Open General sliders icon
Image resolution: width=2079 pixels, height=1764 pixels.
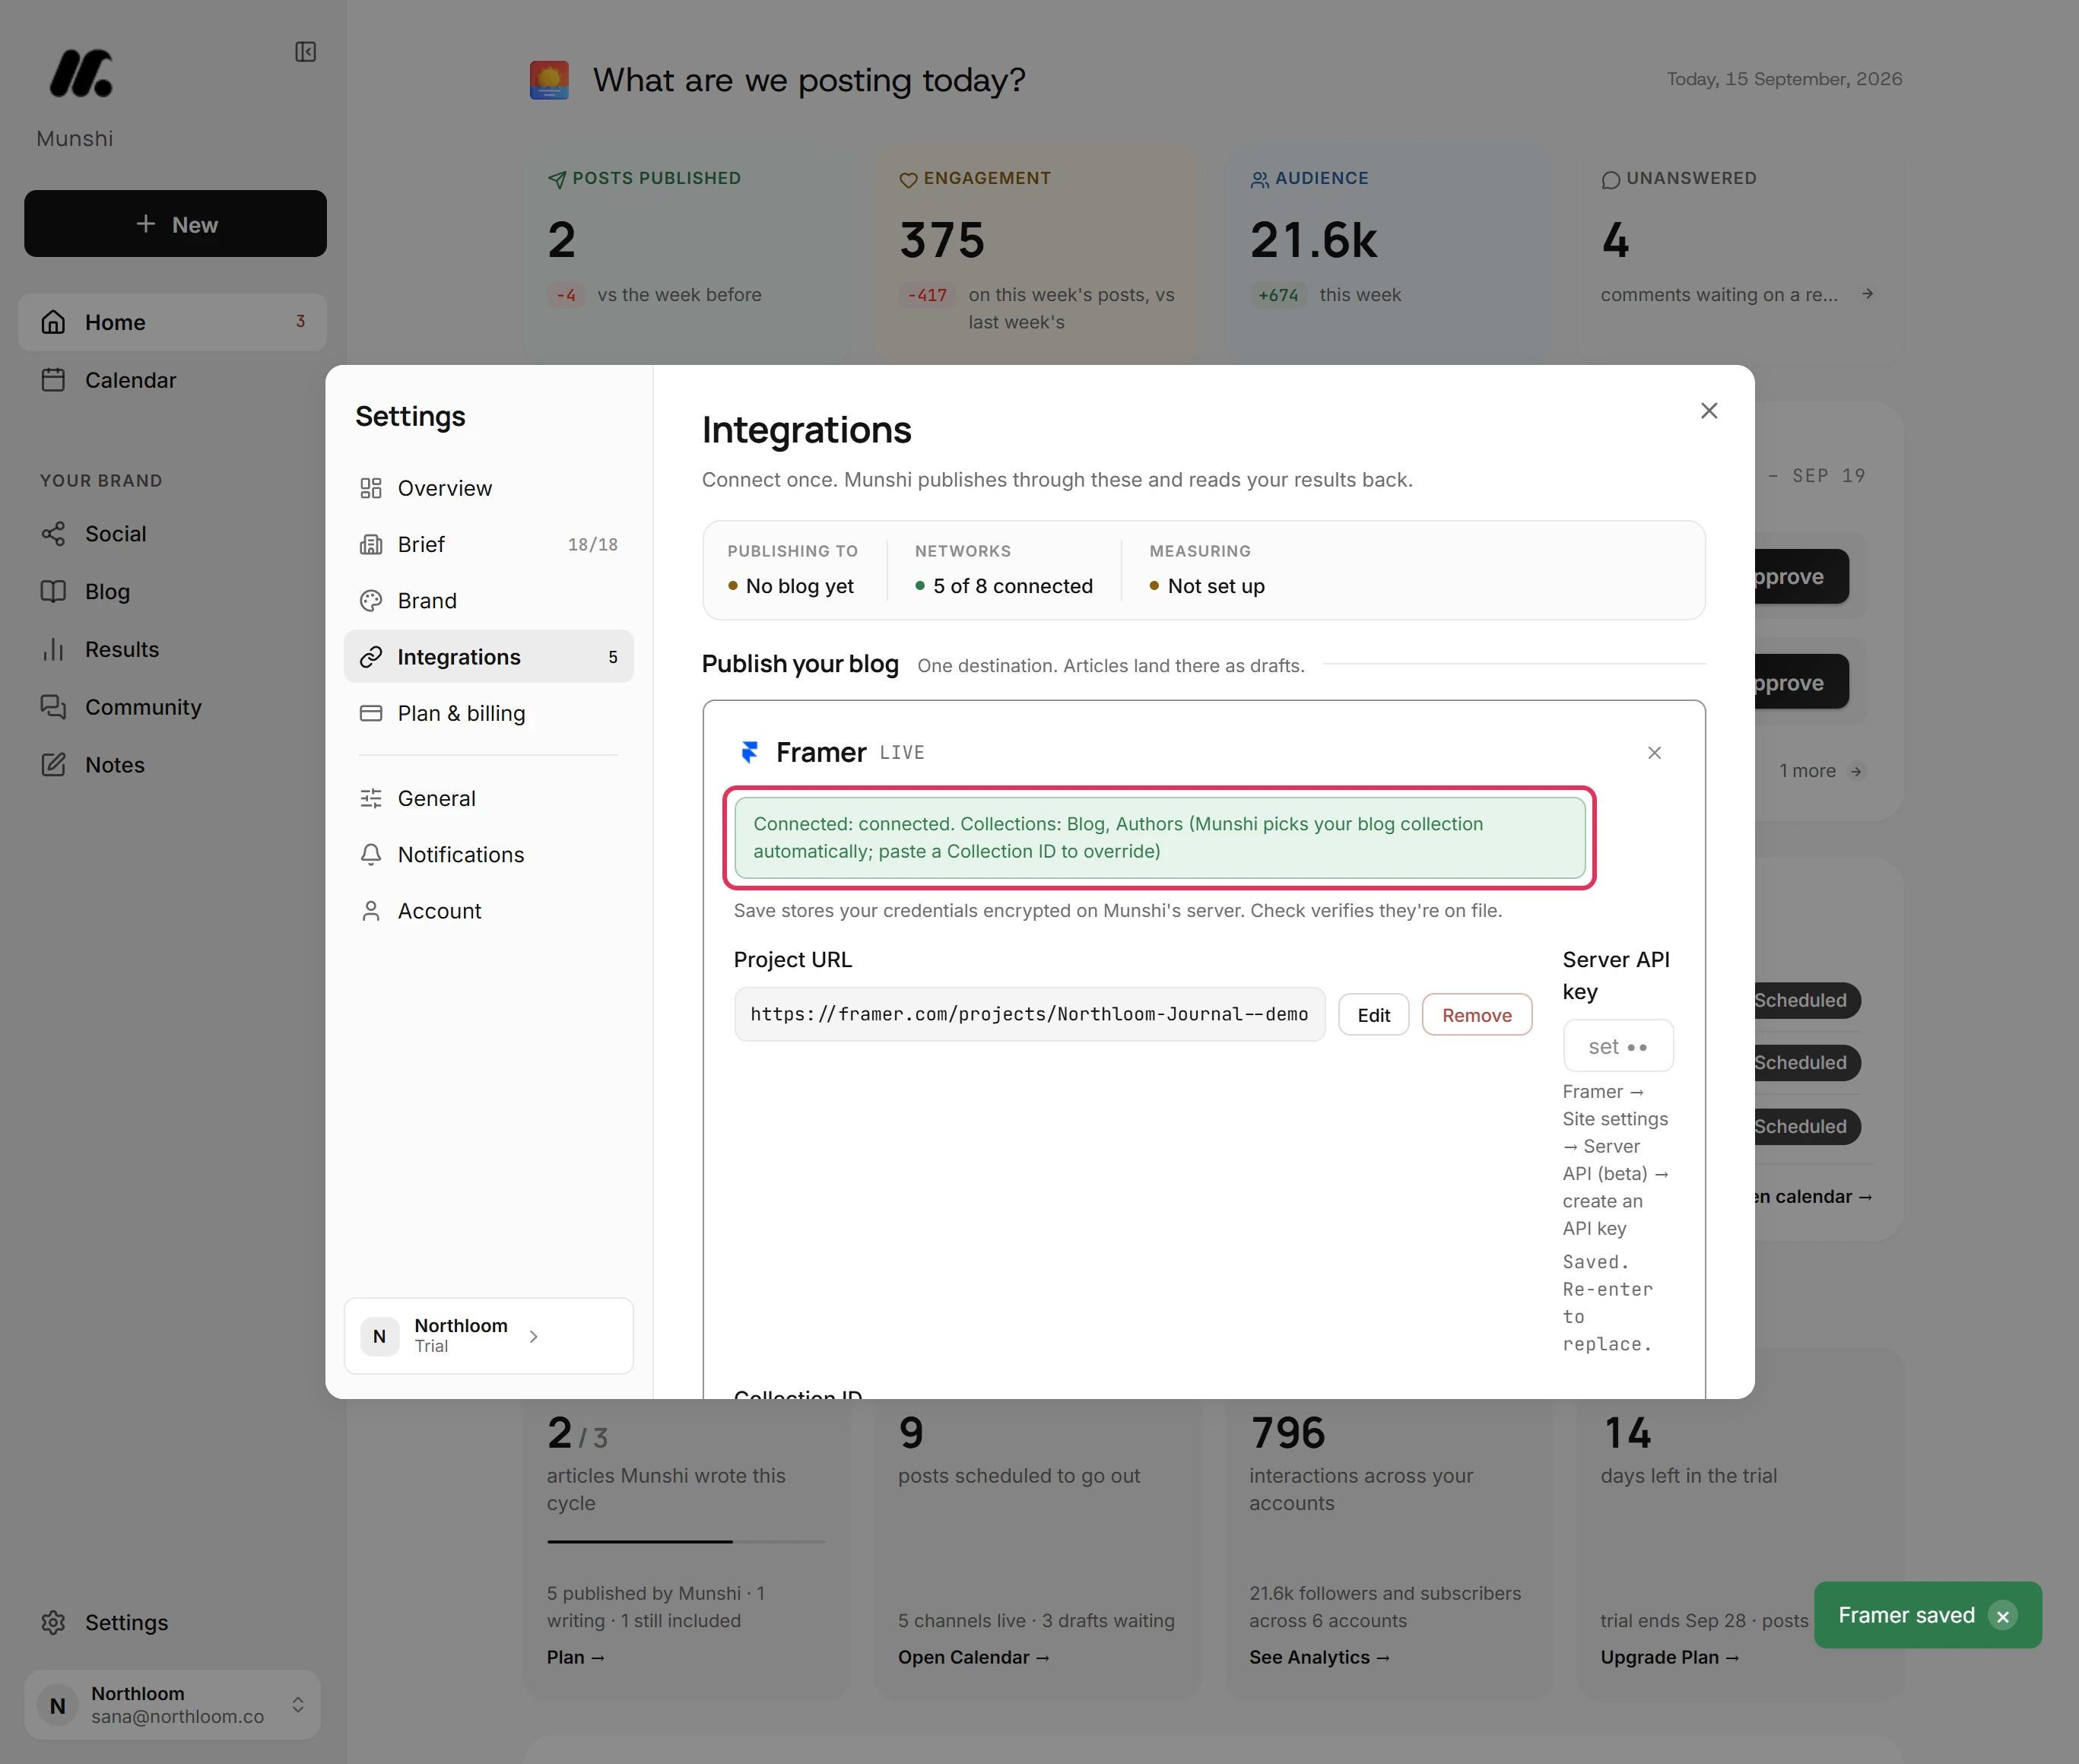click(x=371, y=798)
